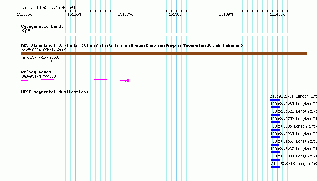This screenshot has width=317, height=181.
Task: Click the Xq28 band label
Action: [26, 31]
